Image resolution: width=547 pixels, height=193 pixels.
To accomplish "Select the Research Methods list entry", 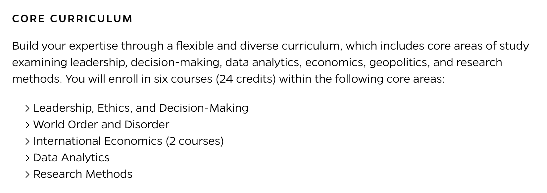I will [x=83, y=174].
